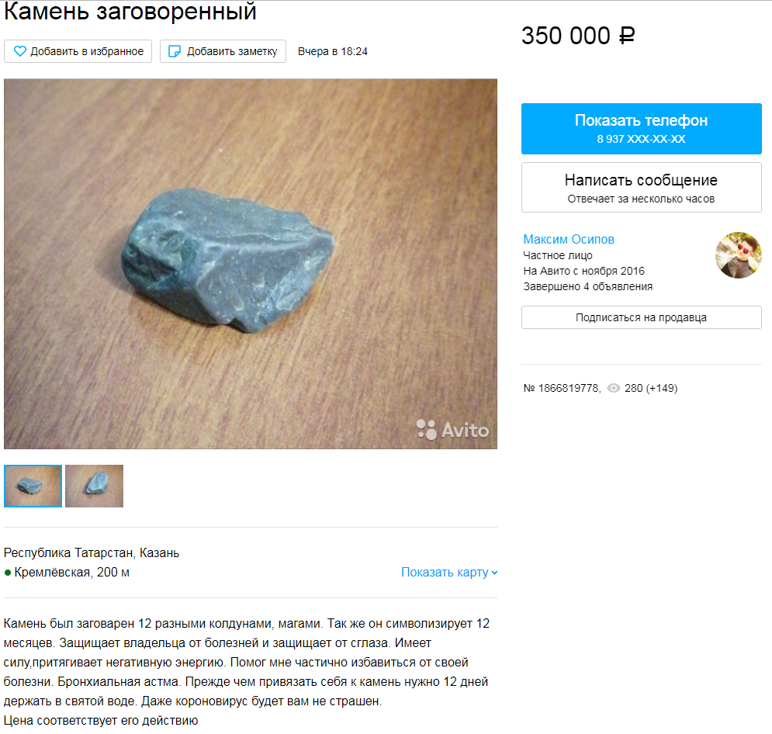Click the eye views counter icon
772x734 pixels.
(x=613, y=388)
